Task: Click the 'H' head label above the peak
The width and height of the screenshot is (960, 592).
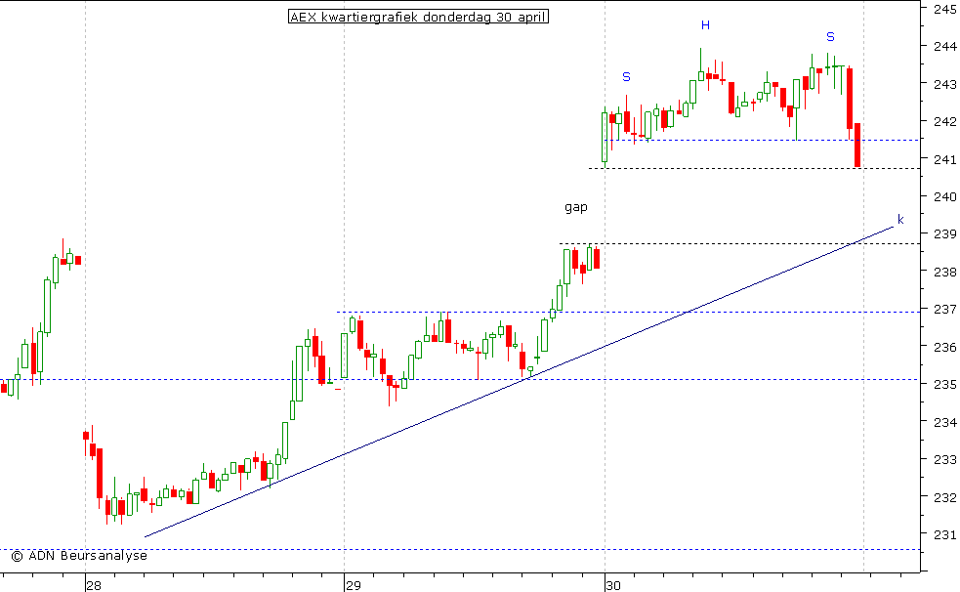Action: (x=705, y=25)
